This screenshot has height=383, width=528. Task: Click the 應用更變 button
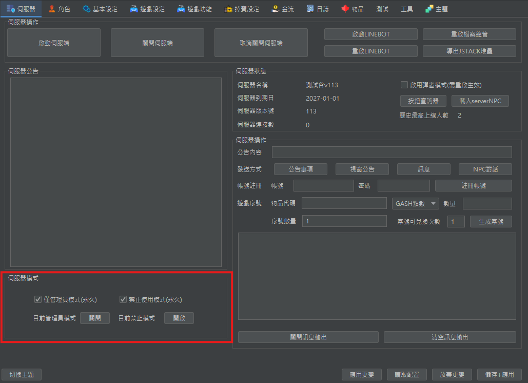[362, 375]
